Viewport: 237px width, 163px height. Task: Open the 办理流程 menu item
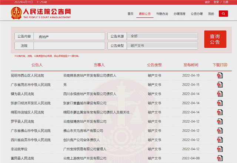(179, 14)
